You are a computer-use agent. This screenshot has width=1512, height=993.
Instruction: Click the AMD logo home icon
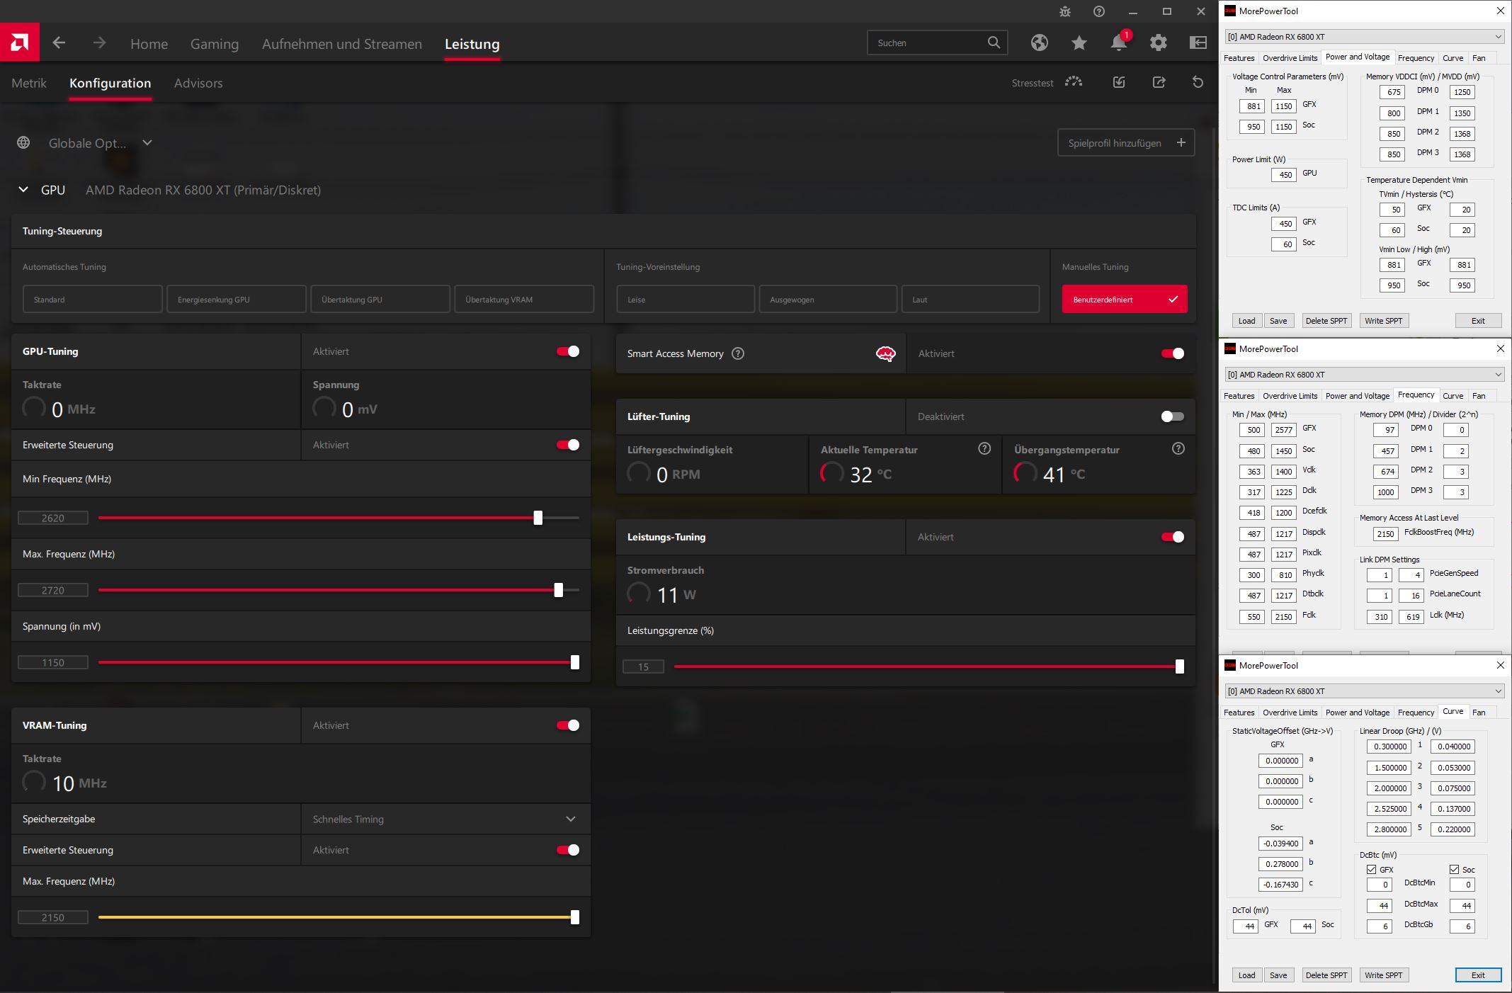[x=20, y=42]
